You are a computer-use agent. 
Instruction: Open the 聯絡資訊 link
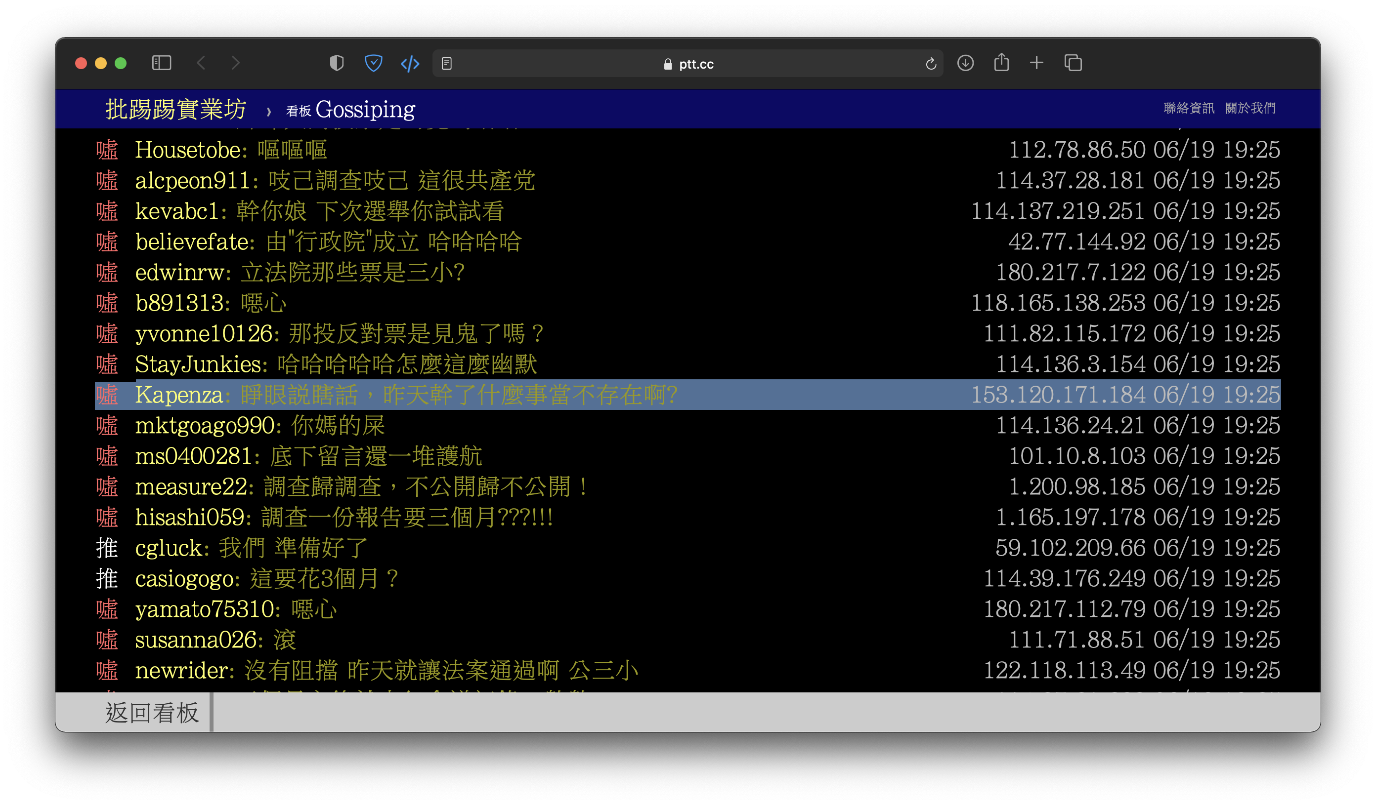coord(1188,108)
